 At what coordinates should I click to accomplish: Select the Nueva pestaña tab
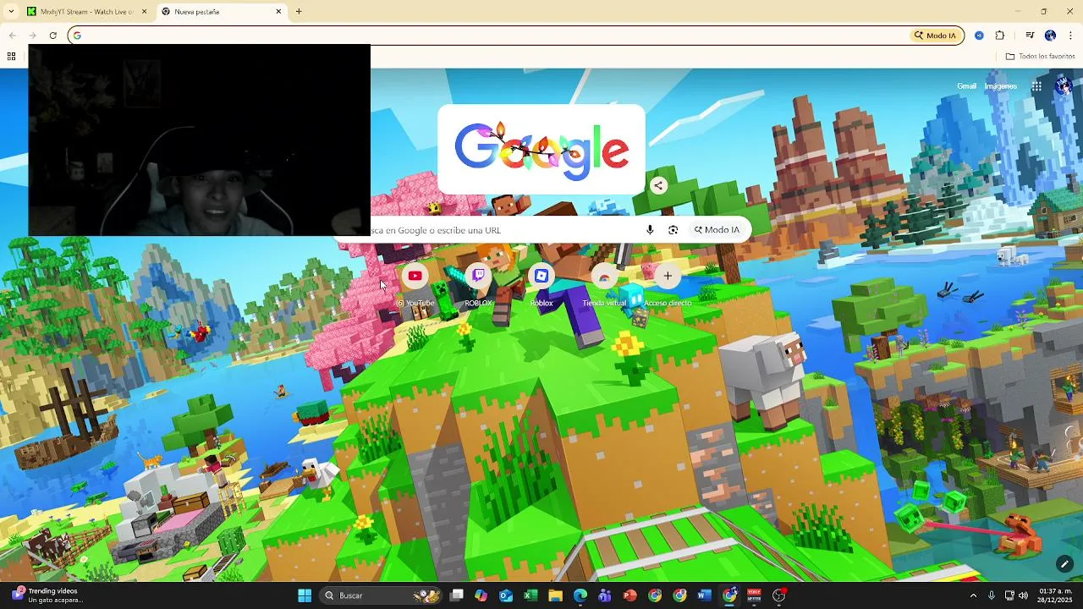point(220,12)
